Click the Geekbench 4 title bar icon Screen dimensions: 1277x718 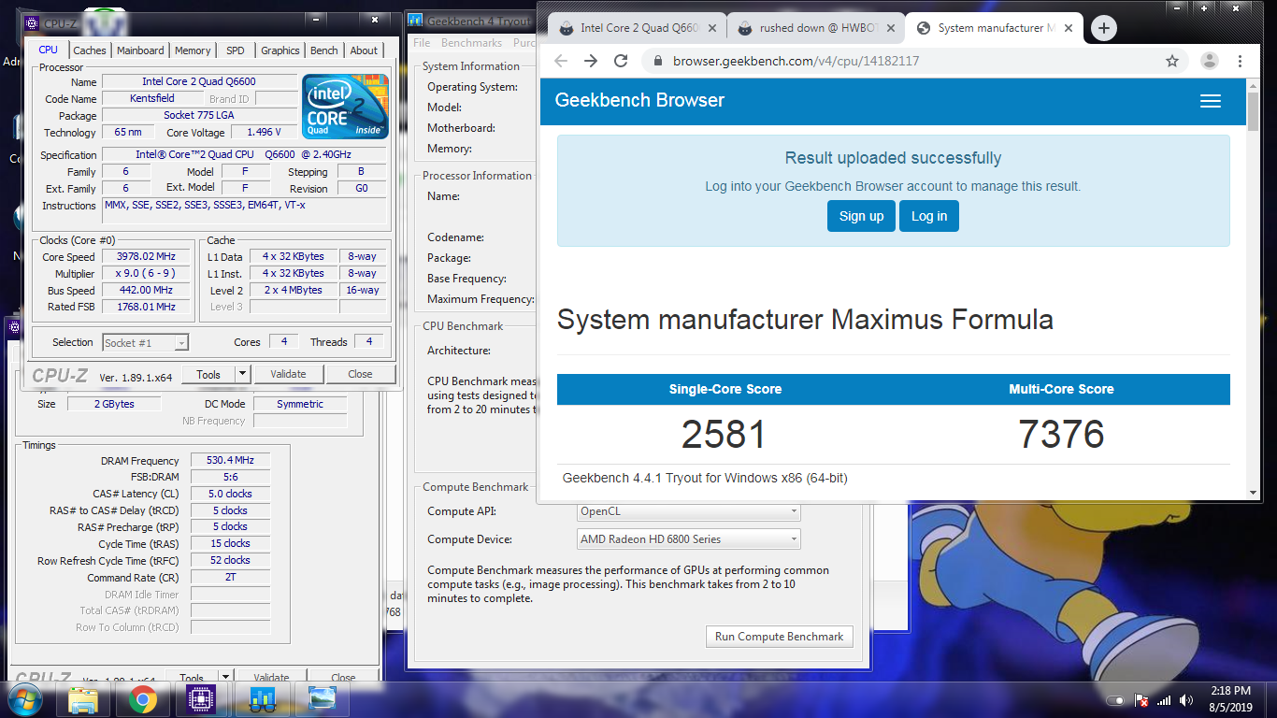click(416, 21)
